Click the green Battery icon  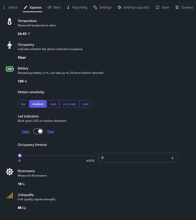[x=10, y=69]
